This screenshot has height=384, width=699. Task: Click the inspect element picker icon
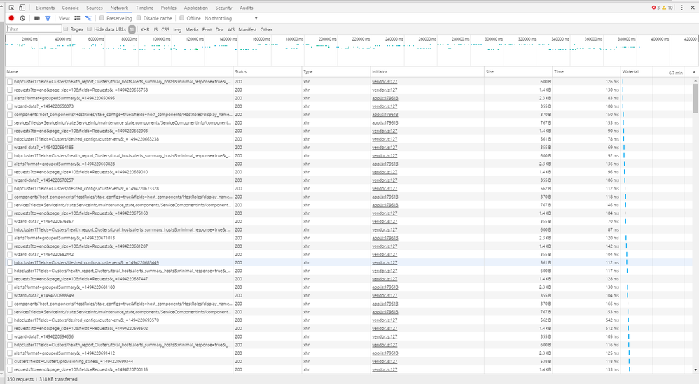(x=11, y=7)
